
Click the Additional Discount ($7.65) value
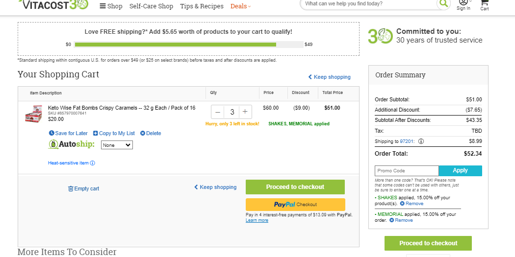473,110
